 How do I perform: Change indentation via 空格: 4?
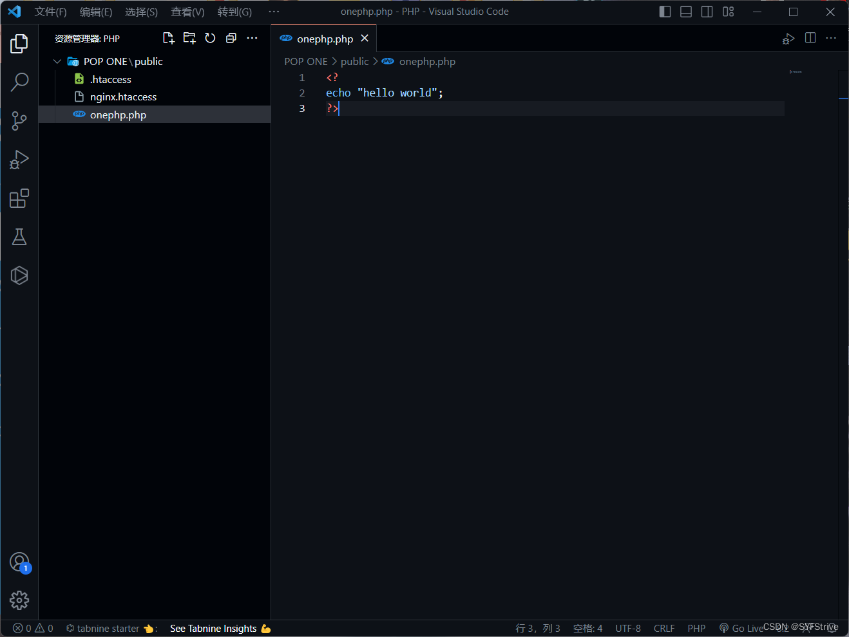click(x=587, y=629)
